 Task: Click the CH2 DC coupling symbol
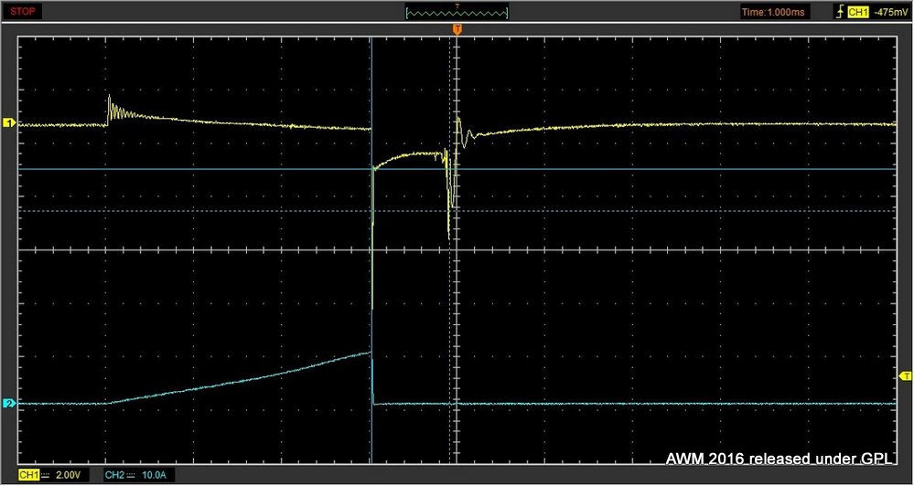(x=131, y=475)
